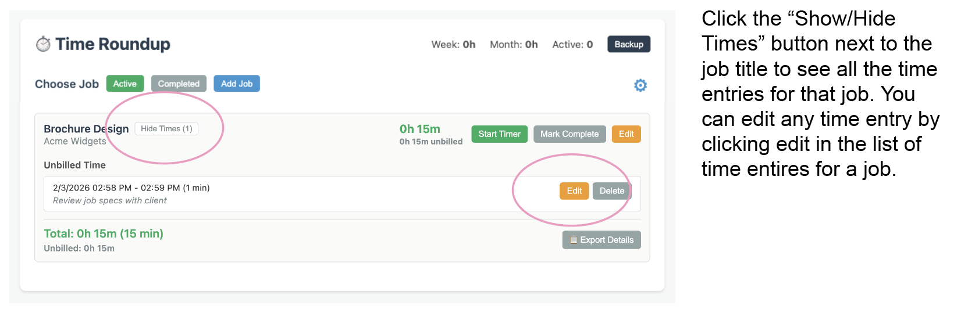The image size is (961, 313).
Task: Click the Month: 0h stat
Action: click(x=514, y=44)
